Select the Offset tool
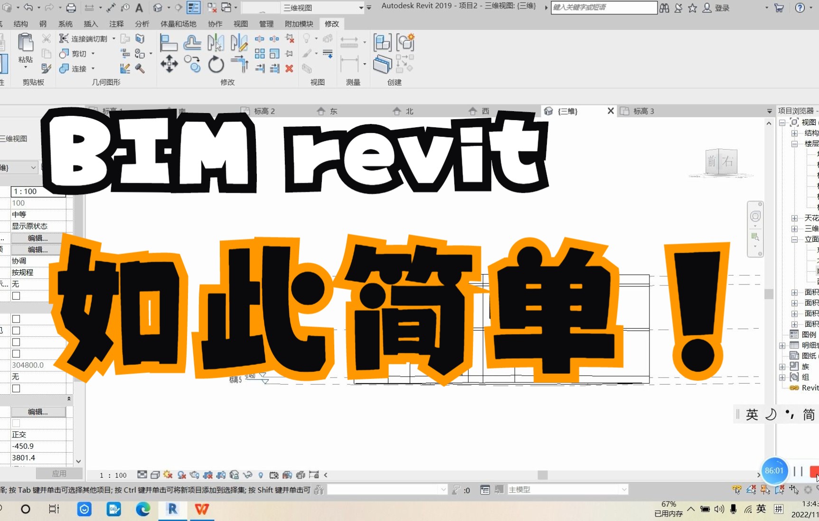This screenshot has height=521, width=819. point(192,43)
